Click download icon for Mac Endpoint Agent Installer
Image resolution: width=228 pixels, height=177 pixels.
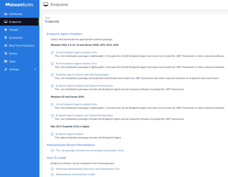coord(52,134)
